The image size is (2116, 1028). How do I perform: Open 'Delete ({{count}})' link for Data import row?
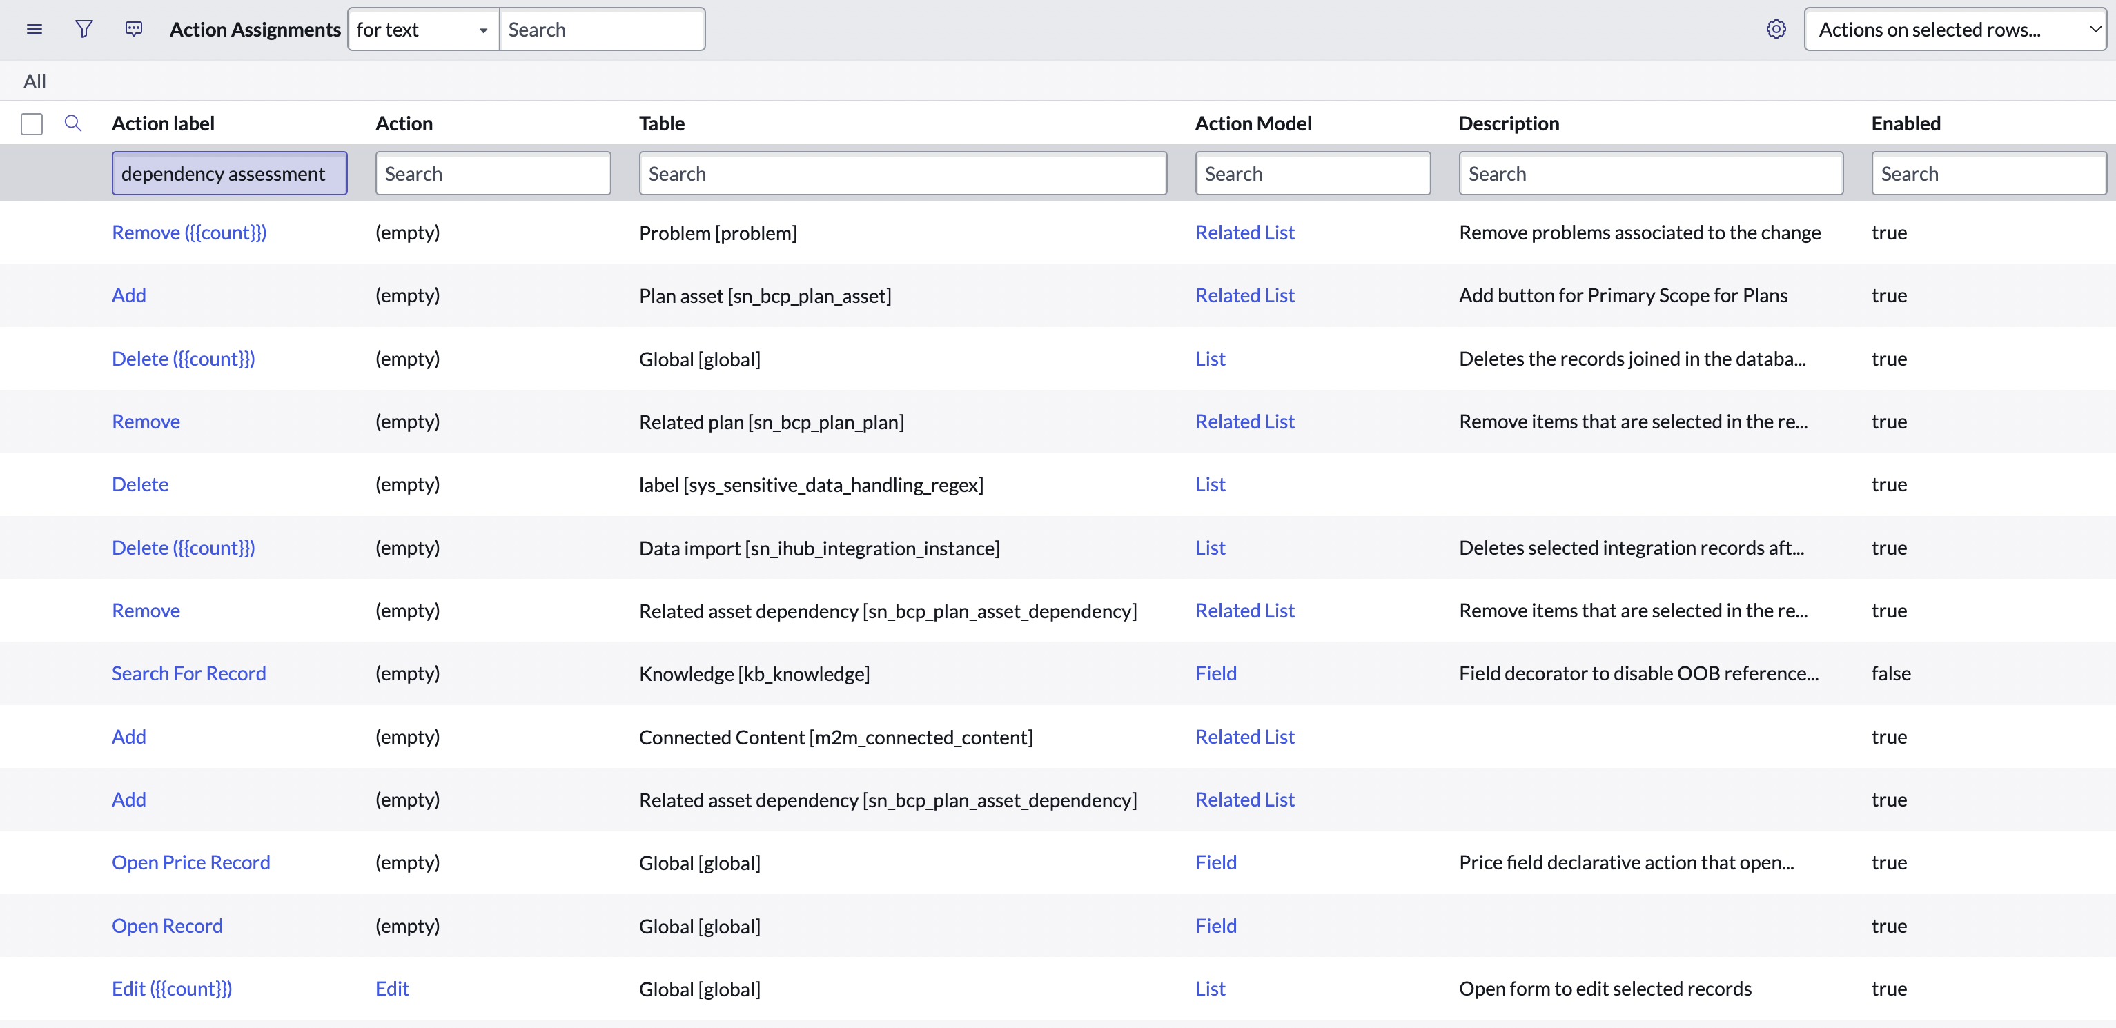183,548
